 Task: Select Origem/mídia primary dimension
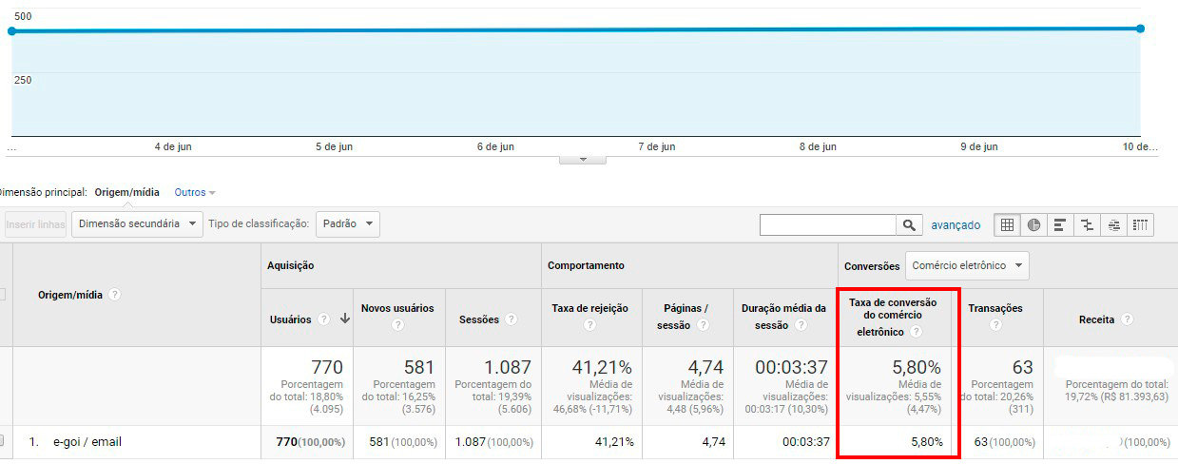pos(127,192)
